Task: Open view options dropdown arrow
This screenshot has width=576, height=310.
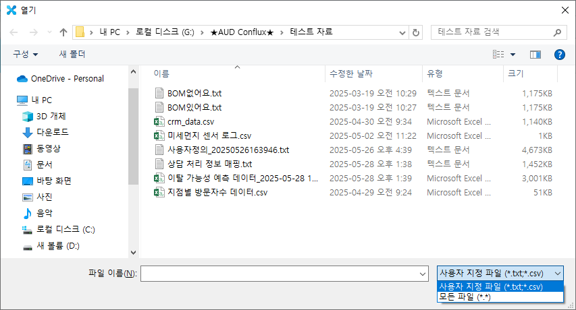Action: pyautogui.click(x=513, y=54)
